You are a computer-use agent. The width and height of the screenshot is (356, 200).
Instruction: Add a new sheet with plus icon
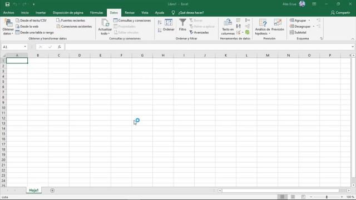pyautogui.click(x=52, y=191)
